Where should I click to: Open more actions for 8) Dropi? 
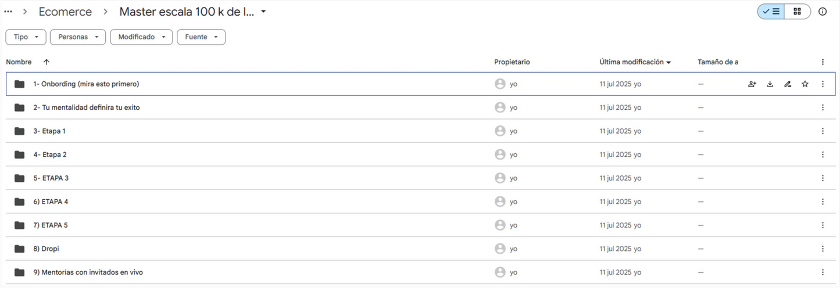[823, 249]
